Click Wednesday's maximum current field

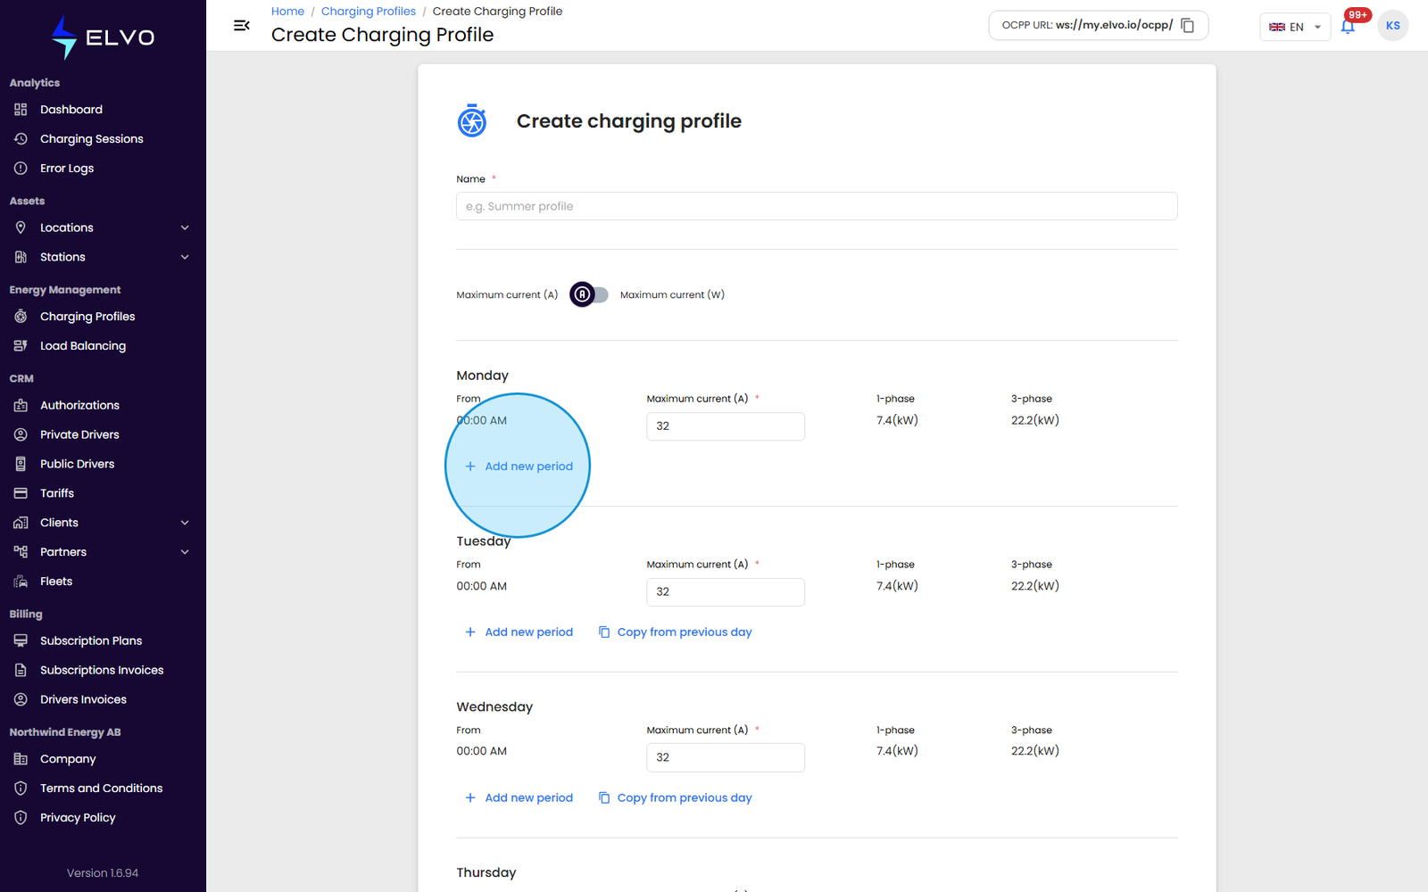point(726,757)
